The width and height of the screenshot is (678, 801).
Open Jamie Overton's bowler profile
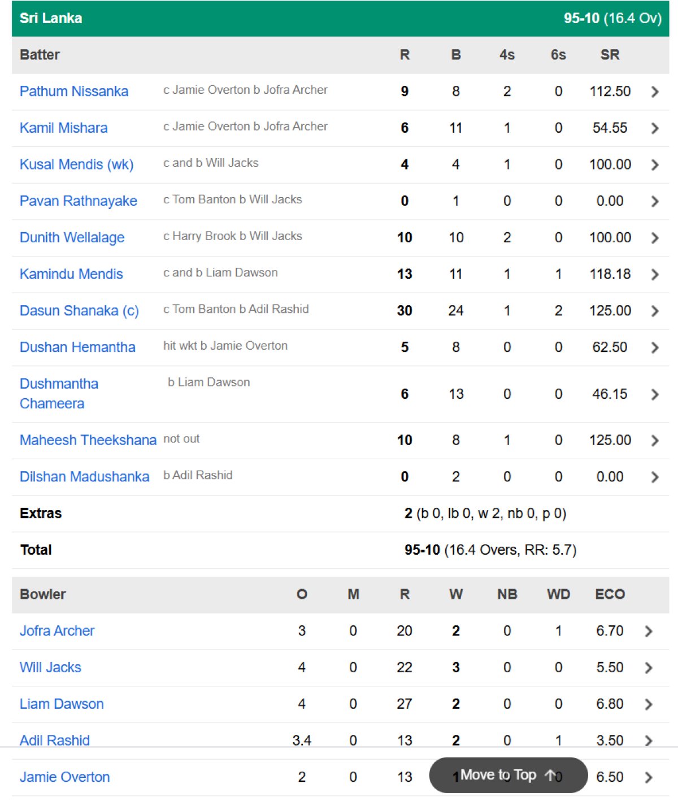[x=64, y=777]
